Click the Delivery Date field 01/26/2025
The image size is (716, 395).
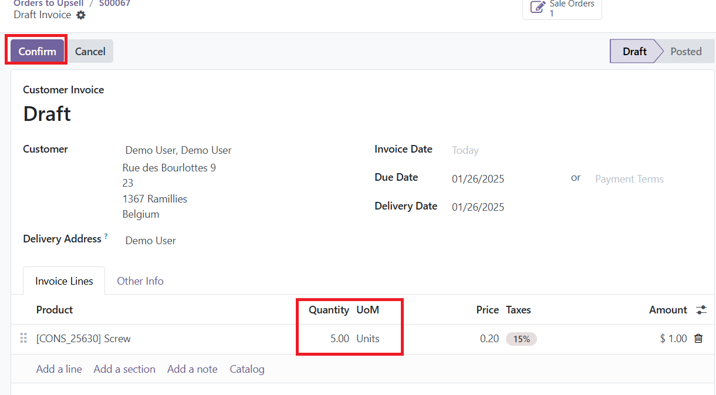(478, 207)
